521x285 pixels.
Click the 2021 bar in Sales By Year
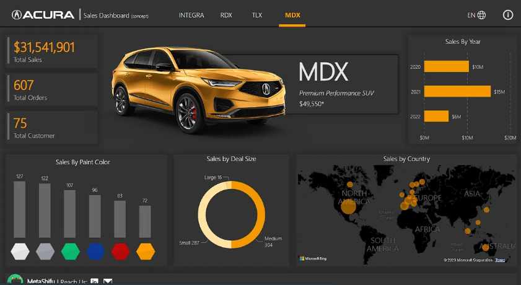(x=457, y=92)
